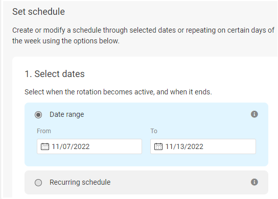Select the Recurring schedule radio button
Screen dimensions: 278x199
click(38, 183)
